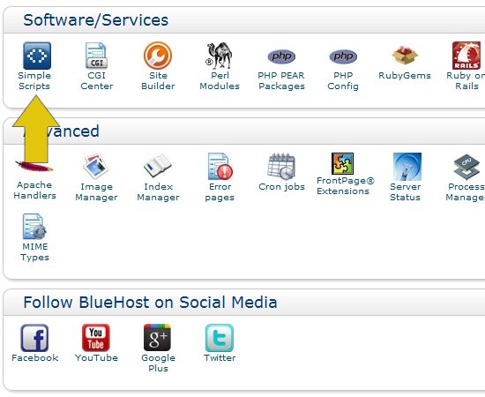Image resolution: width=485 pixels, height=397 pixels.
Task: Open the RubyGems box icon
Action: (405, 55)
